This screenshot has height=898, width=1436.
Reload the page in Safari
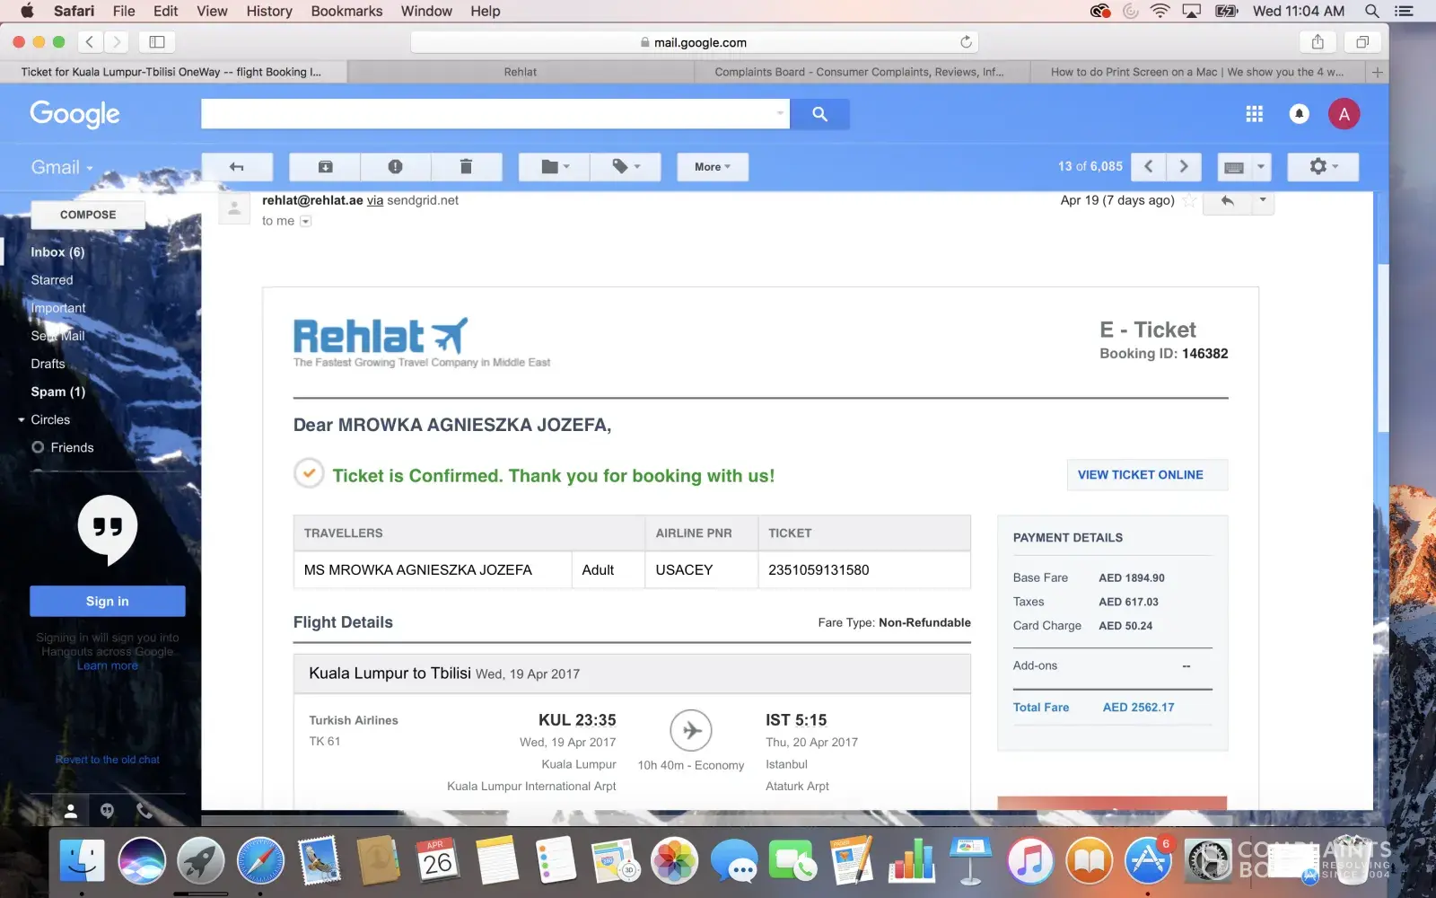pyautogui.click(x=966, y=42)
